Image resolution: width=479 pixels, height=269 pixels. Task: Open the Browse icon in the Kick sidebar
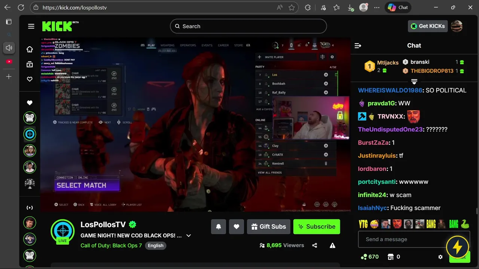(30, 64)
